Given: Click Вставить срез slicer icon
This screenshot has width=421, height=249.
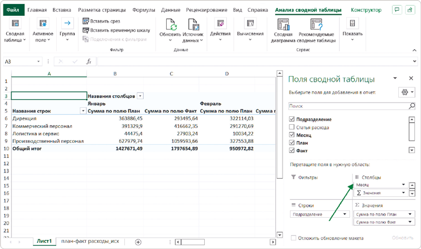Looking at the screenshot, I should (86, 22).
